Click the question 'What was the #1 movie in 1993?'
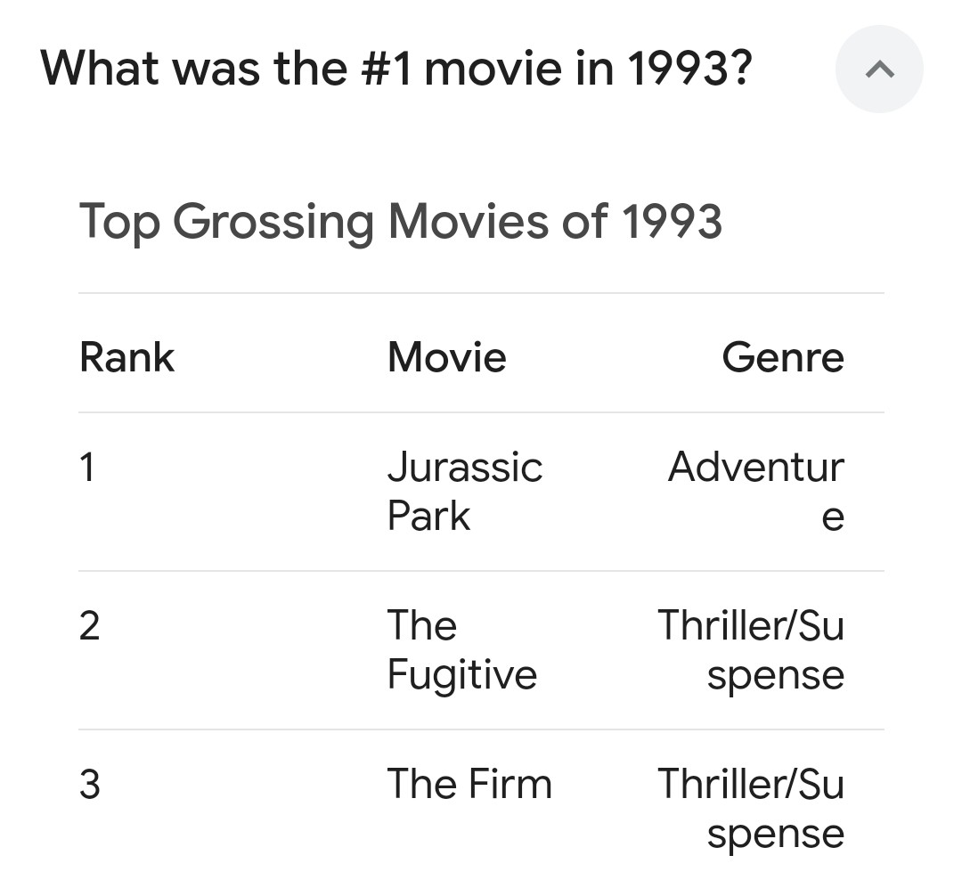Viewport: 962px width, 880px height. pyautogui.click(x=396, y=68)
